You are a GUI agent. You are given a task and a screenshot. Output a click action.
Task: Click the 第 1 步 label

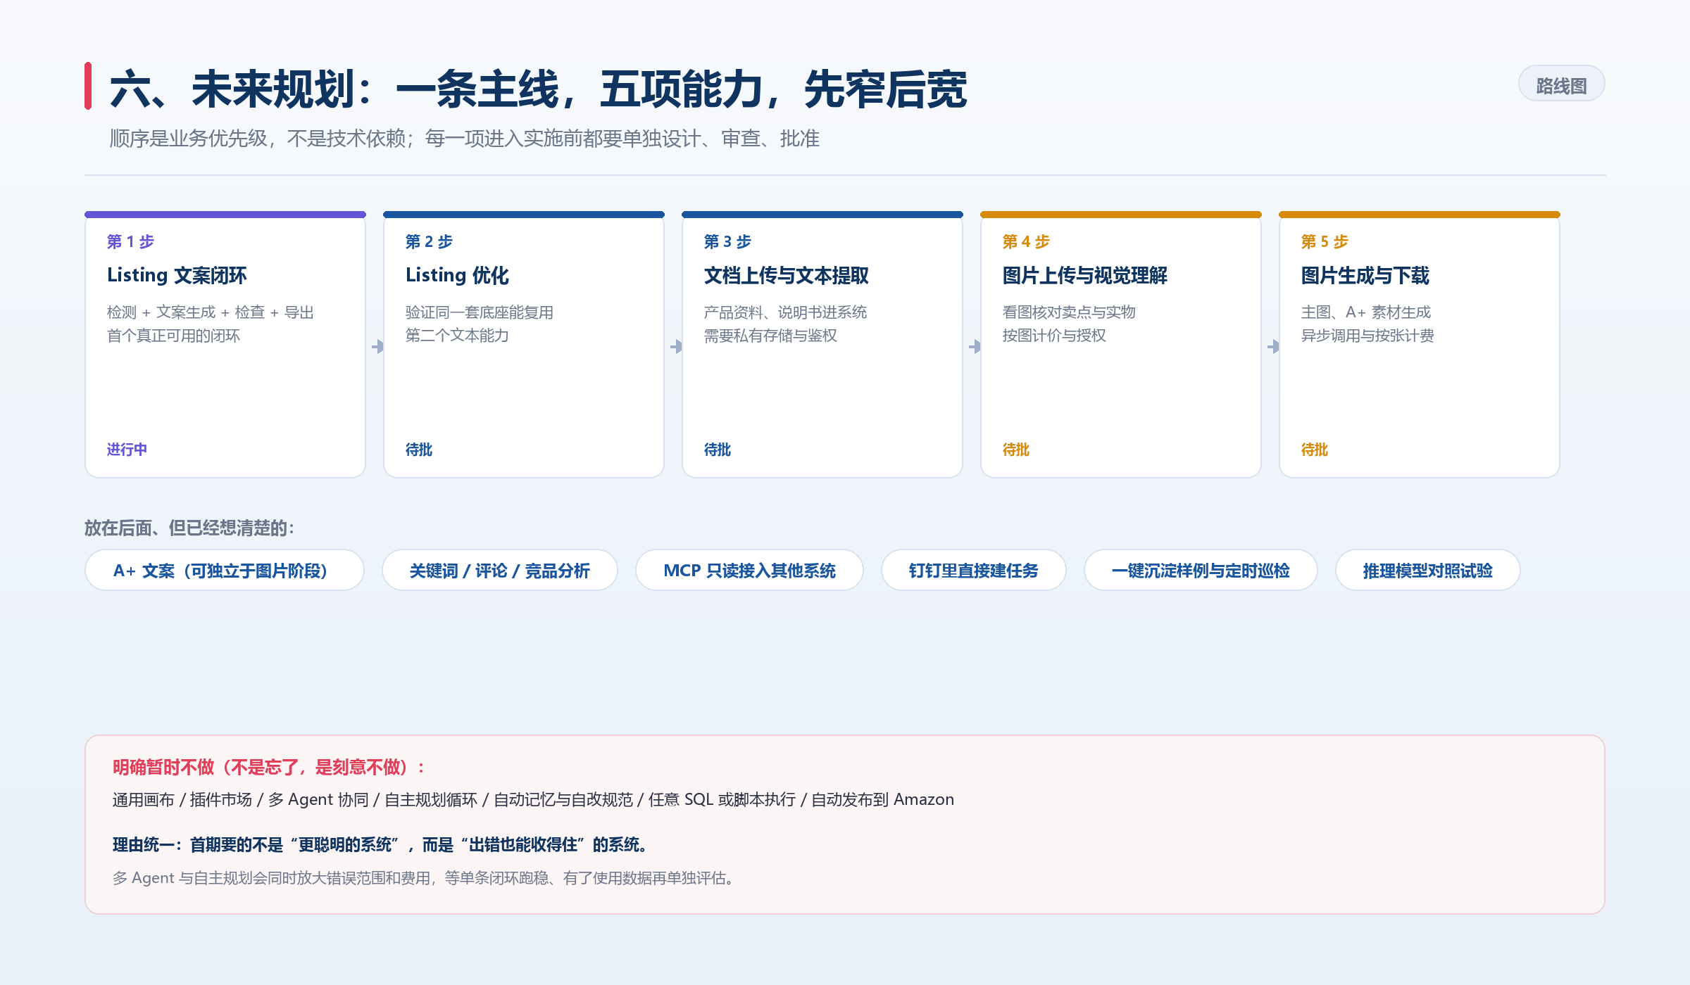[x=130, y=241]
